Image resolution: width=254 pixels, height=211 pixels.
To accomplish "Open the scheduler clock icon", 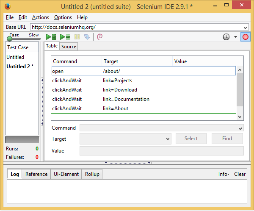I will (226, 37).
